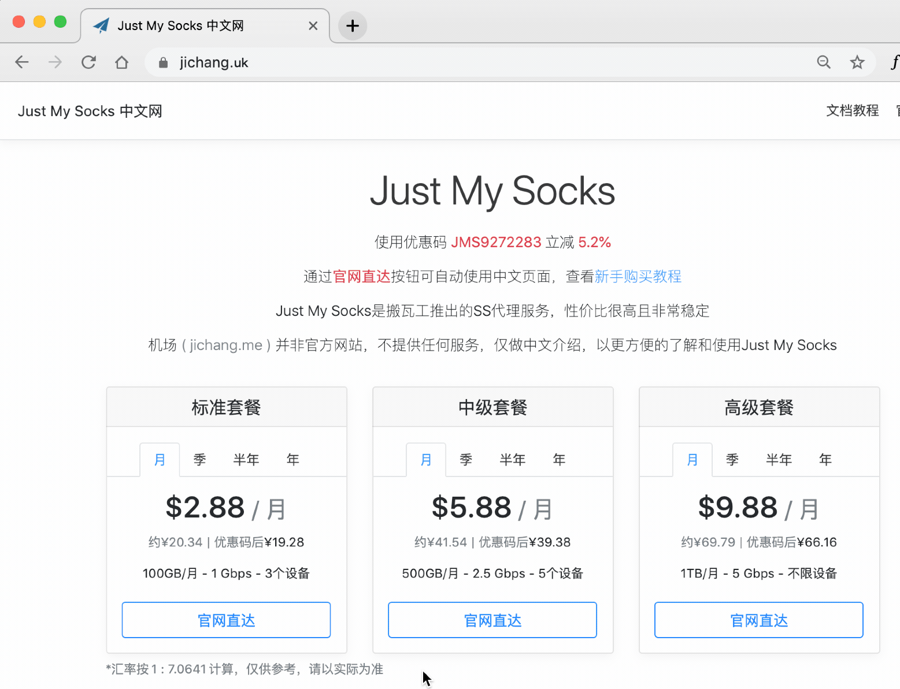This screenshot has width=900, height=689.
Task: Click 官网直达 button for 标准套餐
Action: 226,620
